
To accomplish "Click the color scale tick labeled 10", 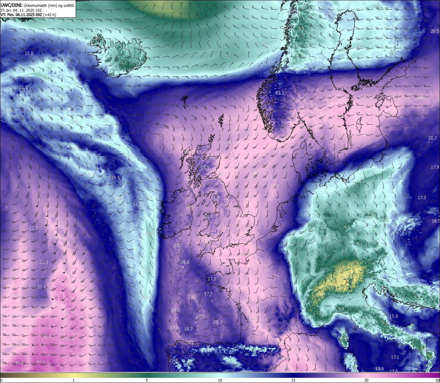I will click(x=220, y=380).
